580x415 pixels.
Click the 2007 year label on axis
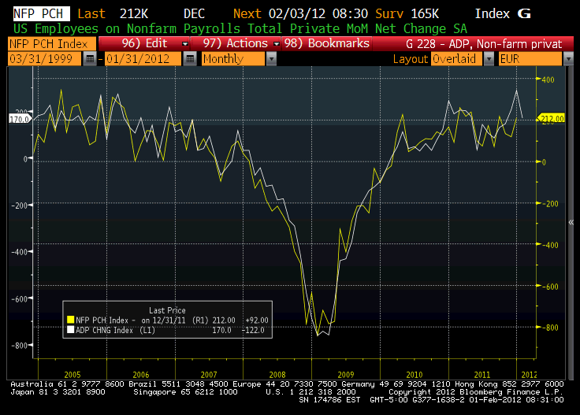click(x=209, y=375)
